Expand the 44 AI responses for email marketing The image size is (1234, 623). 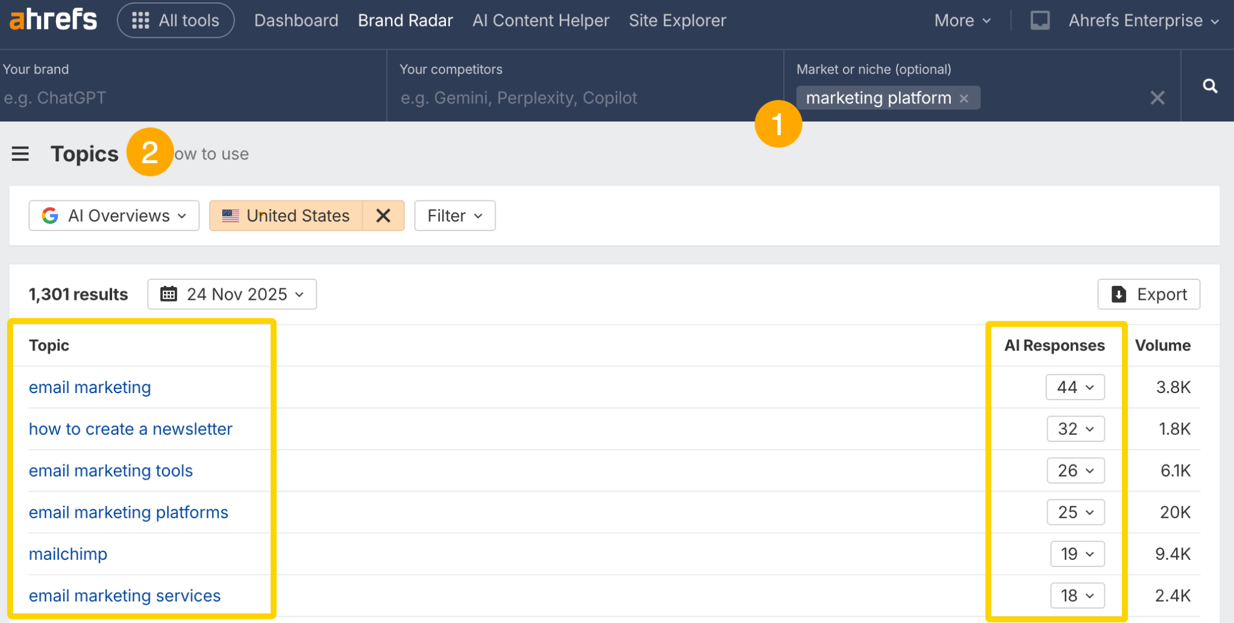pos(1075,387)
